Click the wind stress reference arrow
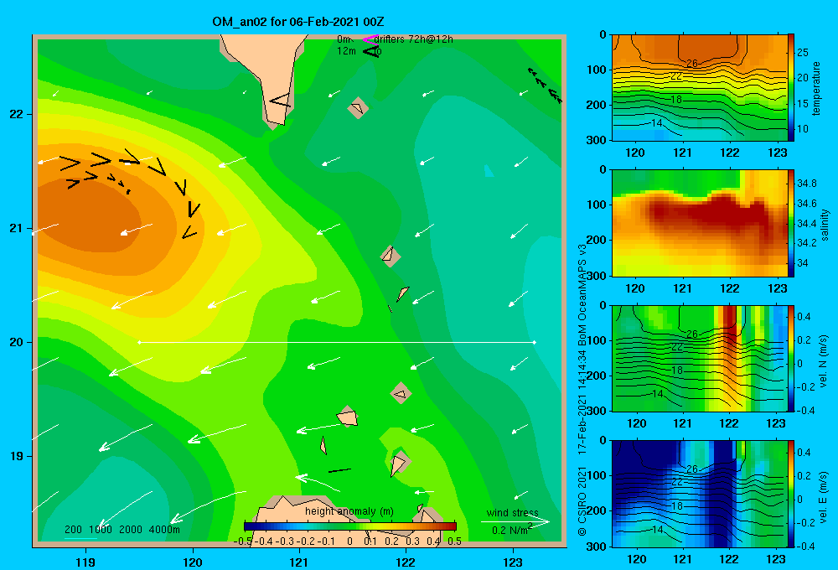838x570 pixels. pos(515,521)
